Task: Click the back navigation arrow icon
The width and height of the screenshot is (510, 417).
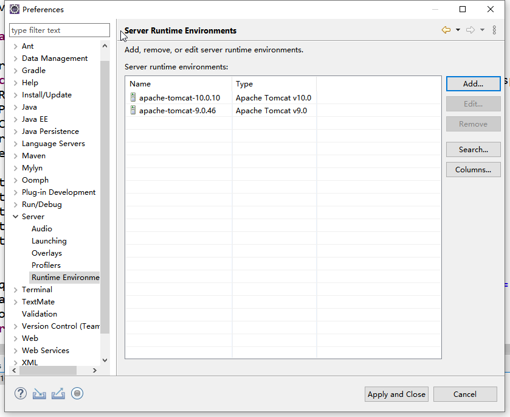Action: tap(445, 29)
